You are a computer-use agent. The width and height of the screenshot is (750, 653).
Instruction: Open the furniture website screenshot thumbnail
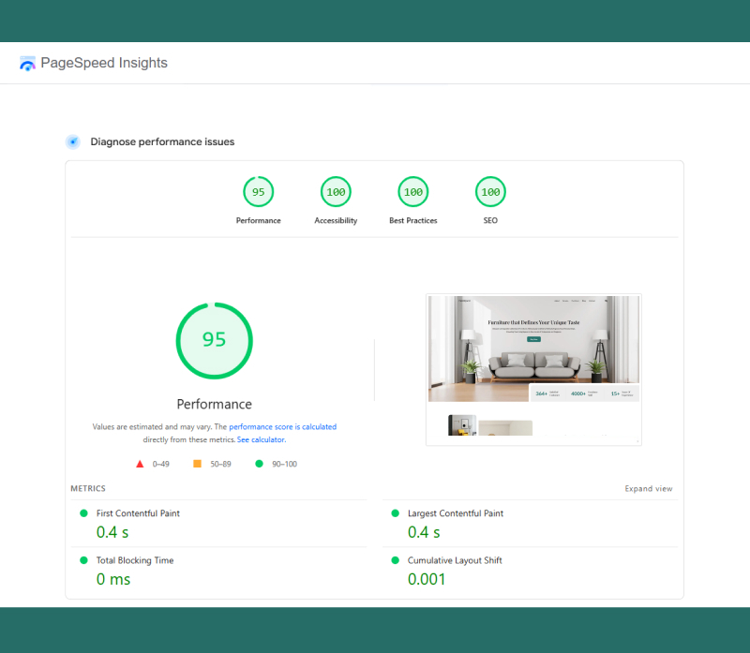pyautogui.click(x=533, y=369)
